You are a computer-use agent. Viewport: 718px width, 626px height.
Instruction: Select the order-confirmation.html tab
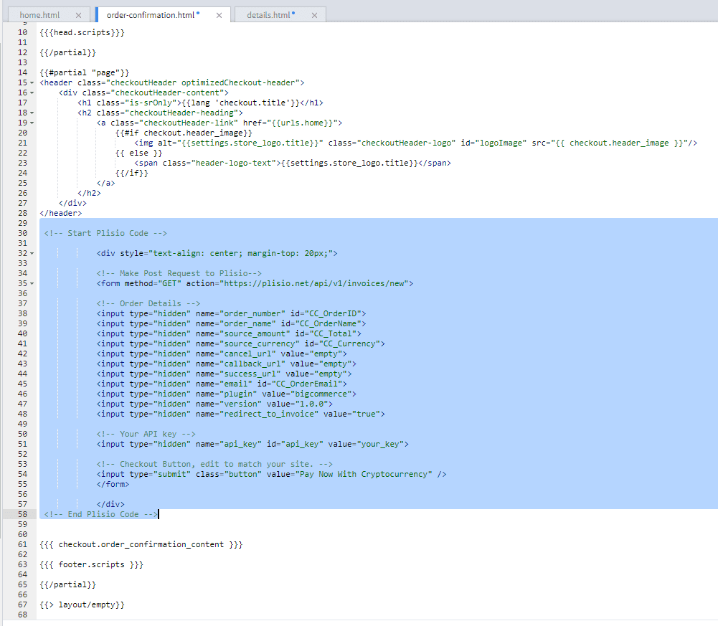(x=151, y=15)
